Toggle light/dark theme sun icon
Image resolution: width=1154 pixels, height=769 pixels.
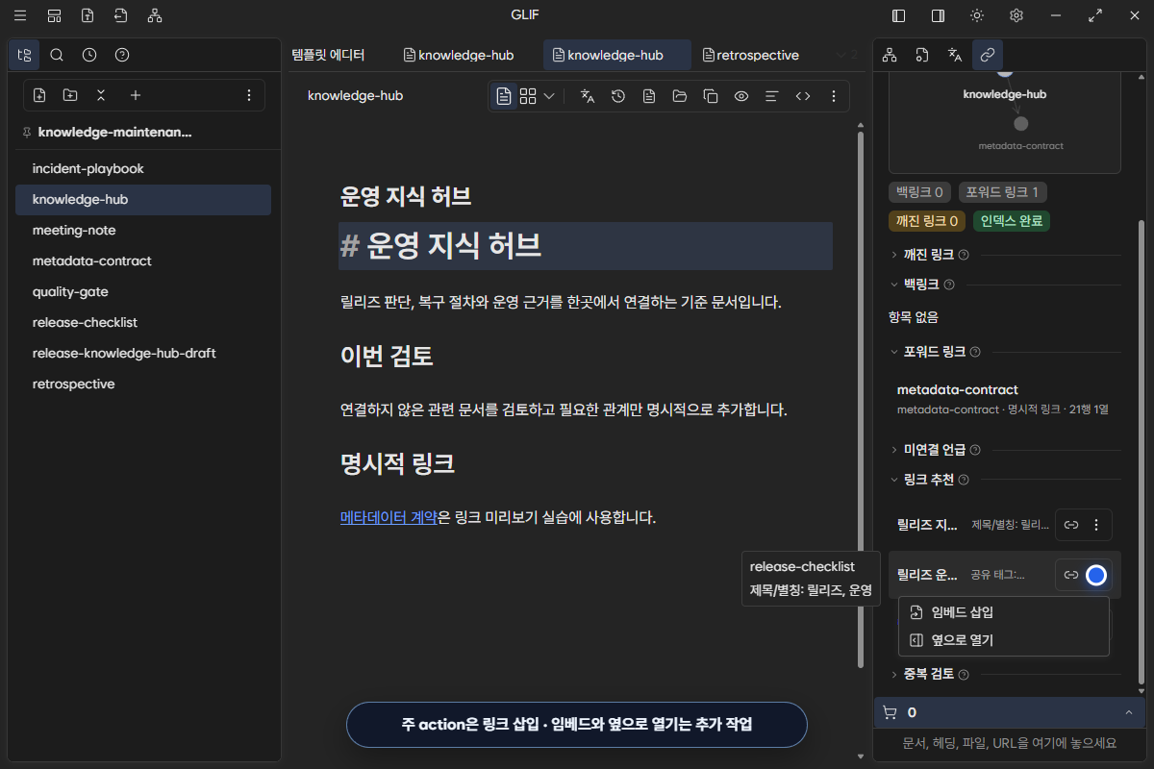tap(977, 15)
